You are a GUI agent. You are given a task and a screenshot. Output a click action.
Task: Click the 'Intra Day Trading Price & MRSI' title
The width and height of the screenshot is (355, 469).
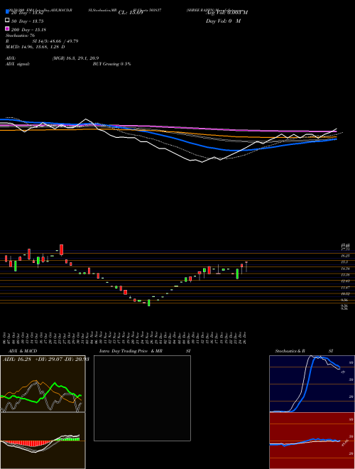pyautogui.click(x=145, y=351)
